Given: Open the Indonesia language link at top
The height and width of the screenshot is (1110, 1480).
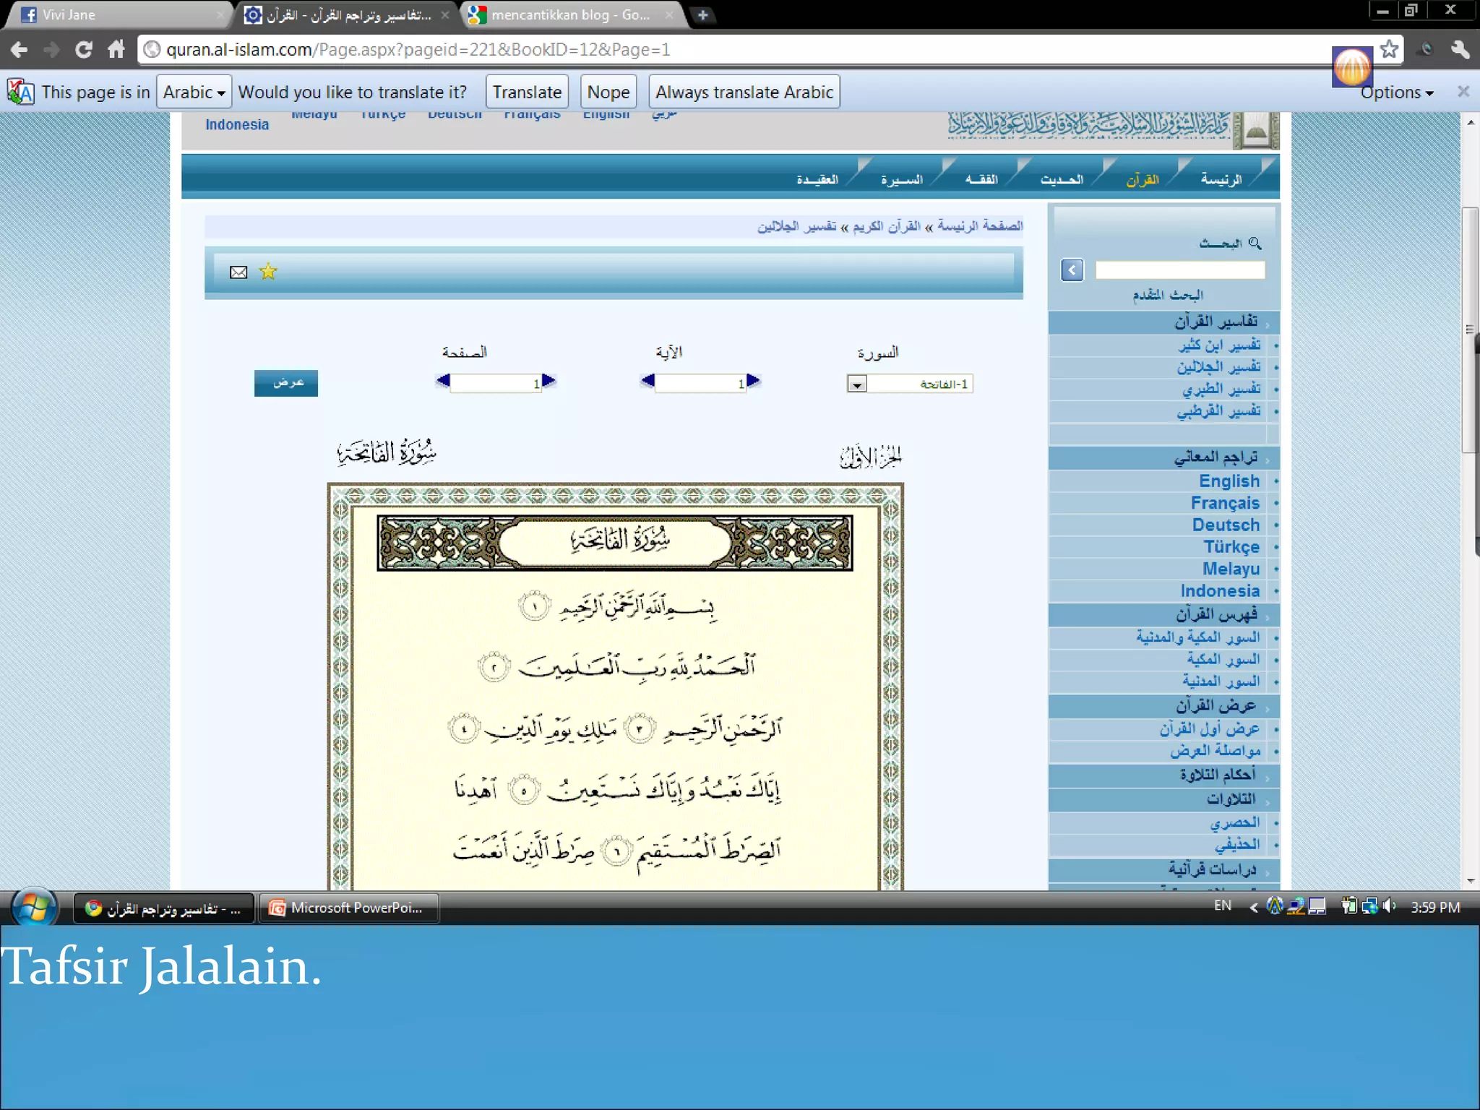Looking at the screenshot, I should [237, 125].
